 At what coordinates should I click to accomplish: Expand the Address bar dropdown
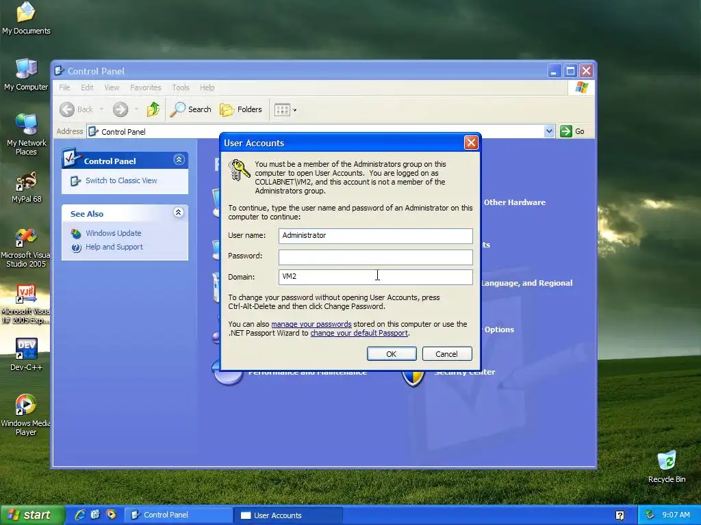tap(549, 131)
